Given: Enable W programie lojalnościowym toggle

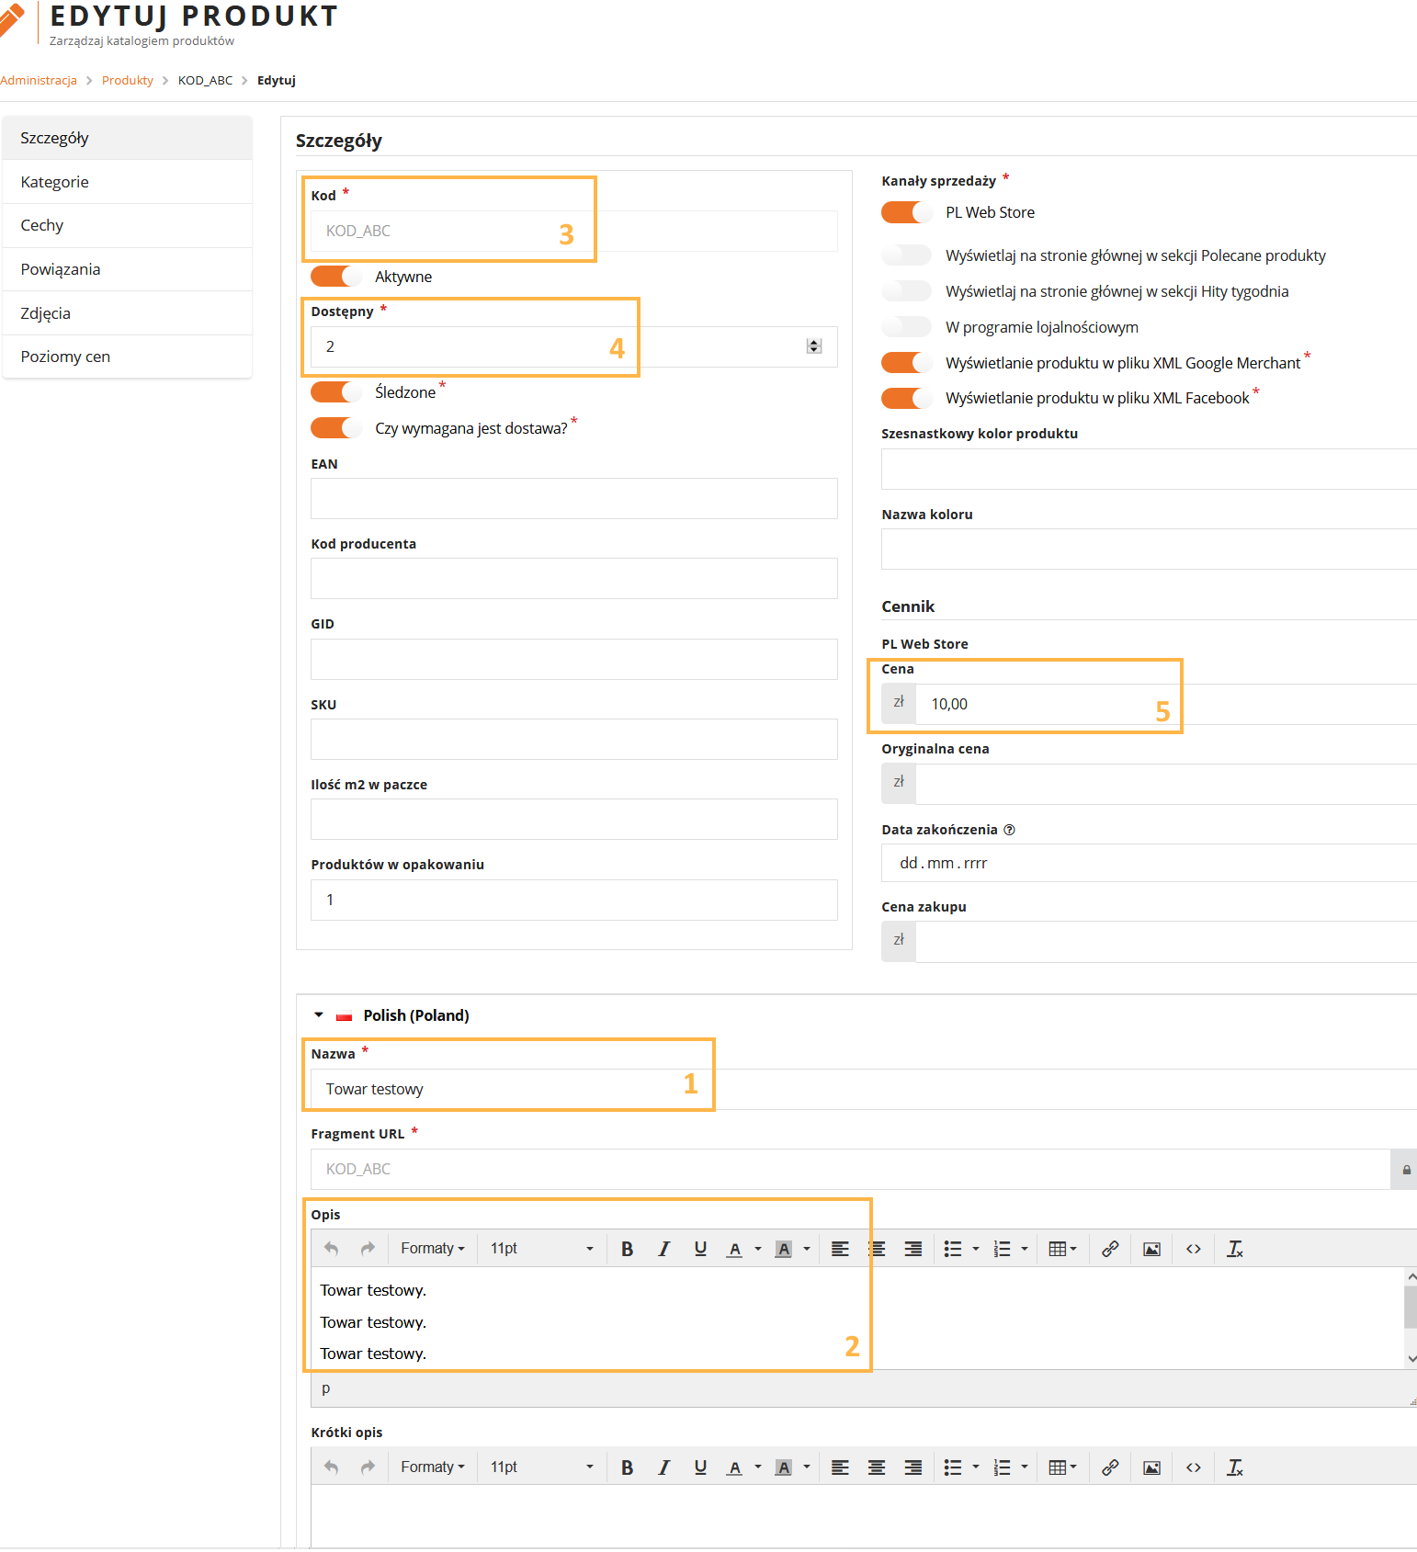Looking at the screenshot, I should coord(906,327).
